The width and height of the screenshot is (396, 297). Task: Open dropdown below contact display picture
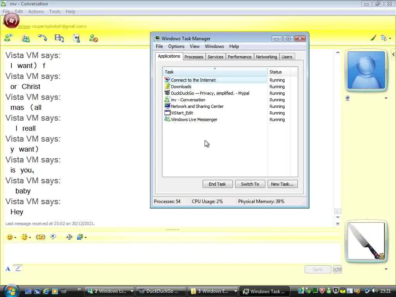coord(386,98)
